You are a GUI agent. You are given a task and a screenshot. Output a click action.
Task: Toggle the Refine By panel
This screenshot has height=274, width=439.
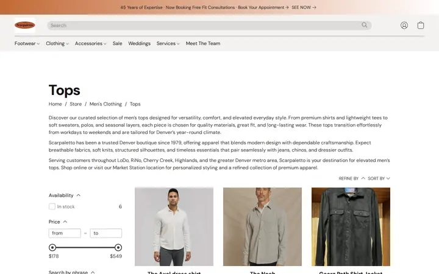[x=352, y=178]
